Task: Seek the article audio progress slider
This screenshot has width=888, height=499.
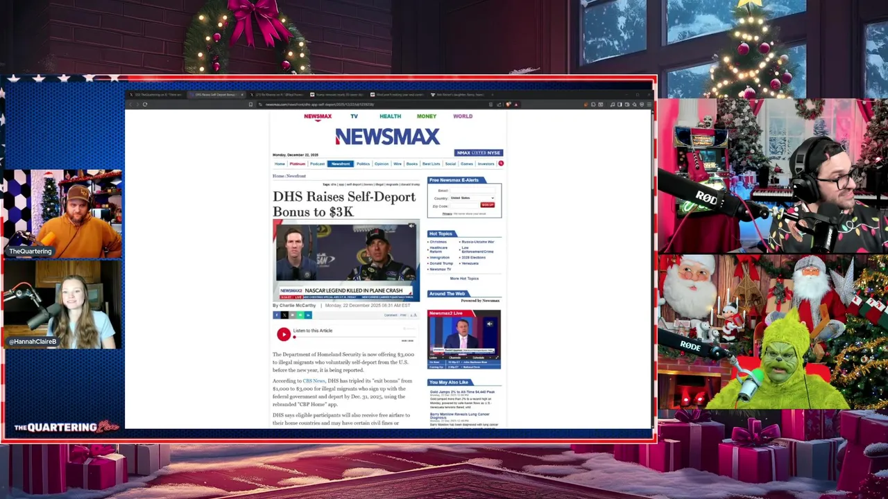Action: pos(355,337)
